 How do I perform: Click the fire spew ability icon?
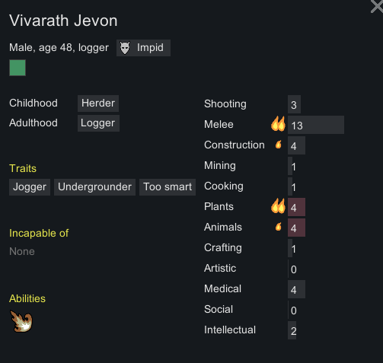(21, 321)
